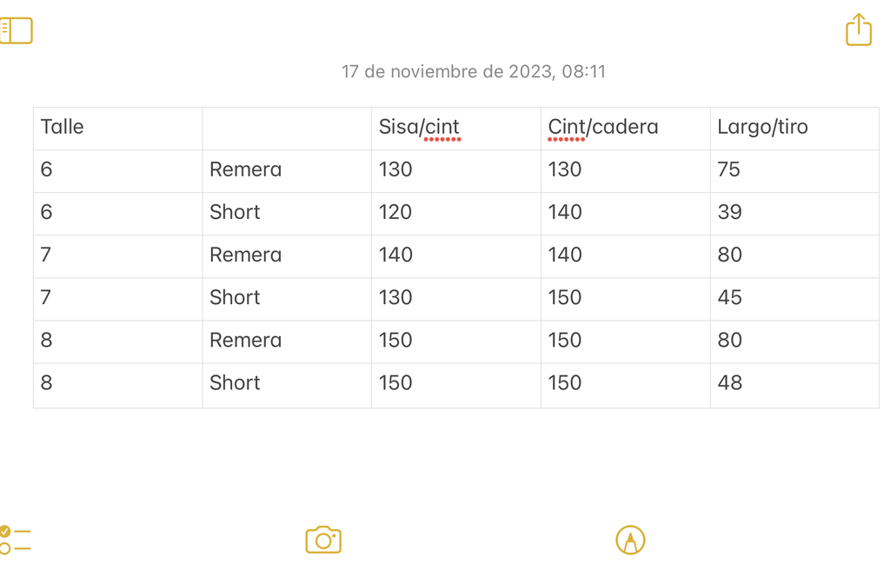Select the Sisa/cint cell showing 120
This screenshot has width=890, height=570.
[456, 214]
